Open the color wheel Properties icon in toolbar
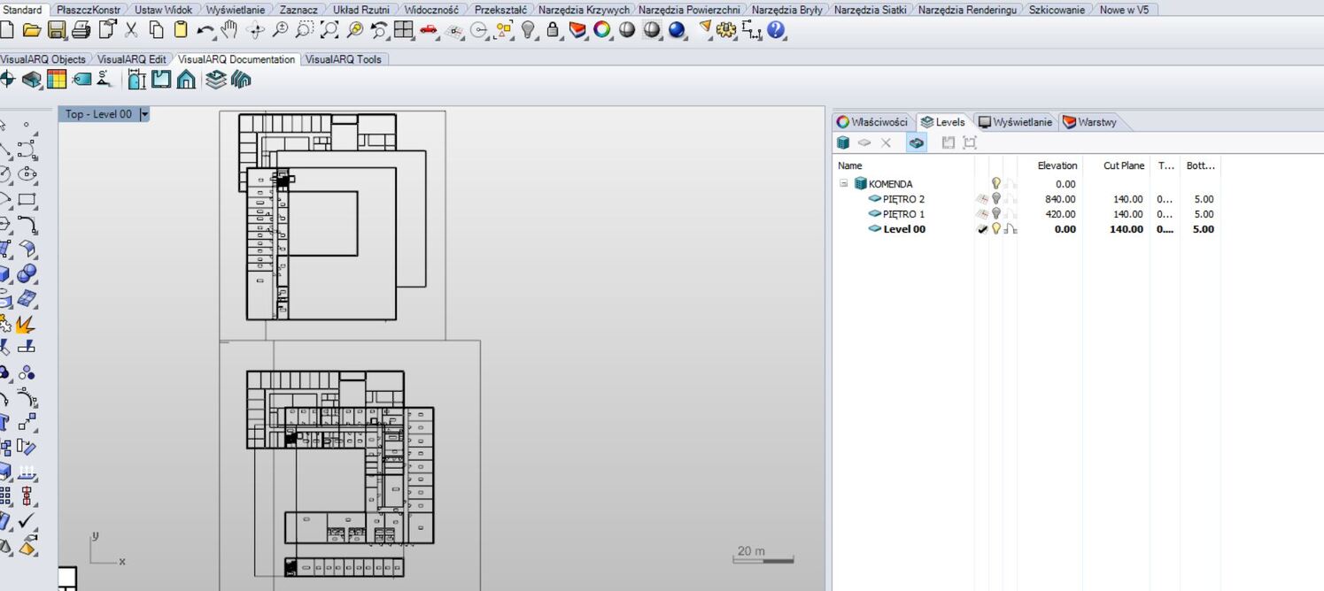 click(x=602, y=30)
